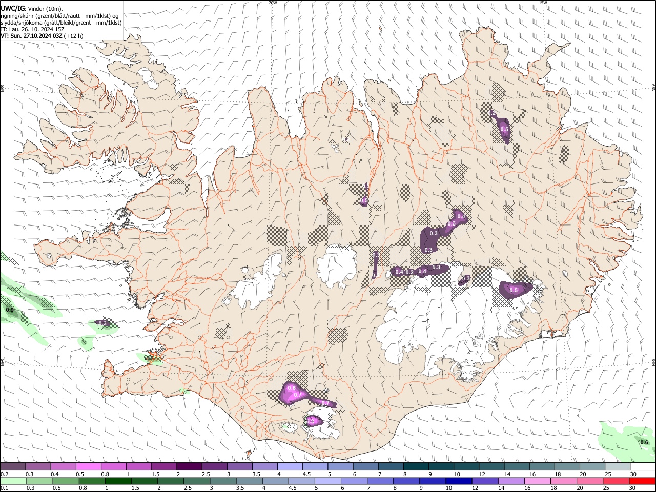Viewport: 656px width, 492px height.
Task: Pick the dark teal 8 swatch in top legend row
Action: 416,467
